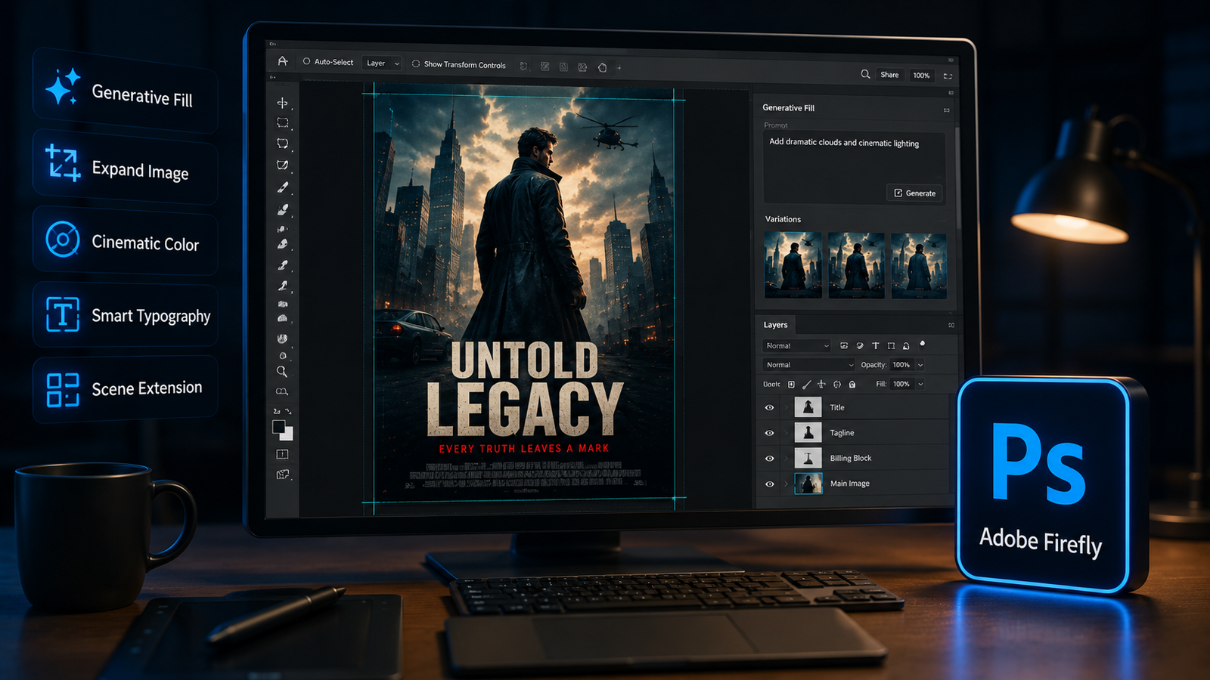Screen dimensions: 1210x680
Task: Select the Billing Block layer name
Action: (x=851, y=459)
